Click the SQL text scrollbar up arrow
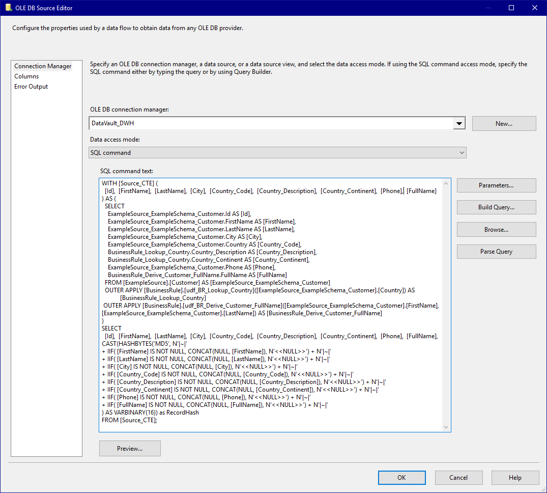Viewport: 547px width, 493px height. (446, 183)
